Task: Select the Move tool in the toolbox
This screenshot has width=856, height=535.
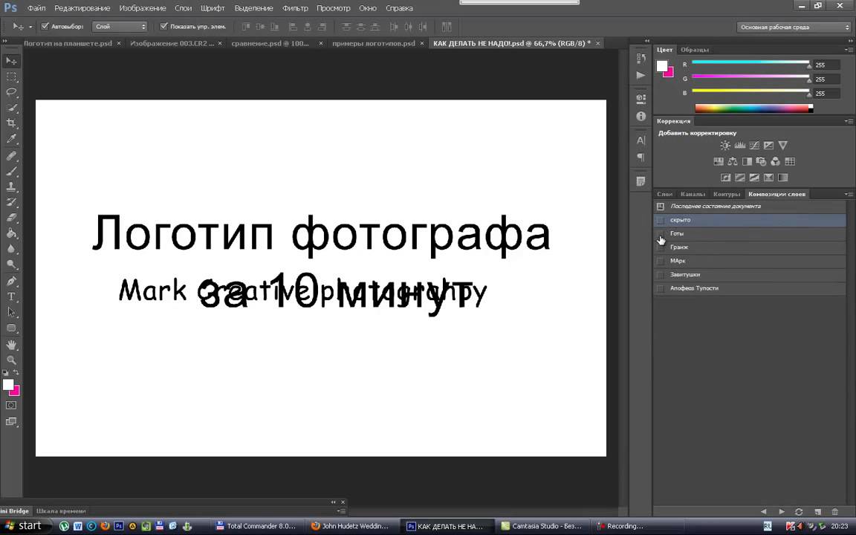Action: pos(11,61)
